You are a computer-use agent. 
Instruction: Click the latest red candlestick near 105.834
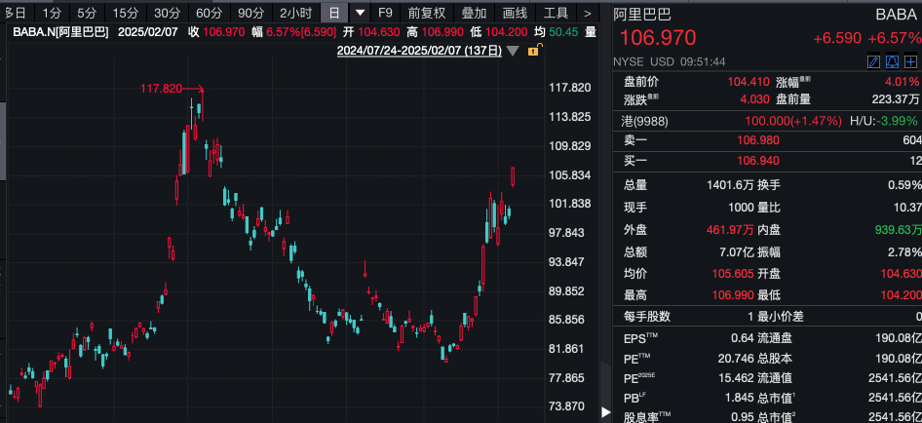(514, 176)
